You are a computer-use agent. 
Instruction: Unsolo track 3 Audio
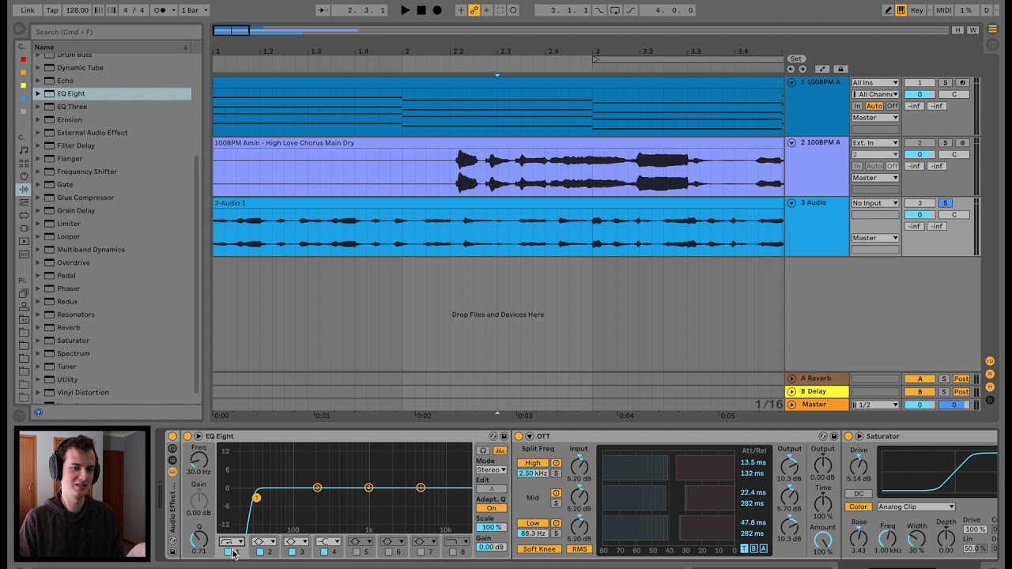click(x=945, y=203)
